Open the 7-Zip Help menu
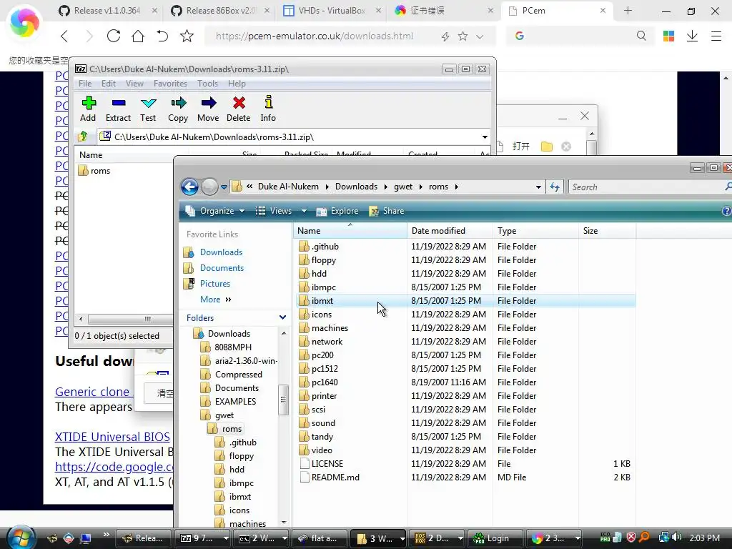732x549 pixels. click(237, 84)
